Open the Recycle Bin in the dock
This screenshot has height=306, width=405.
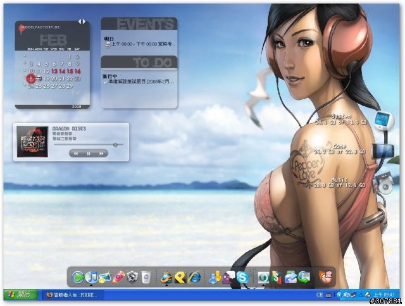pos(146,278)
